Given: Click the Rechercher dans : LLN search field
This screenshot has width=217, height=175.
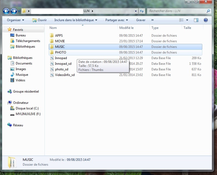Looking at the screenshot, I should click(177, 11).
